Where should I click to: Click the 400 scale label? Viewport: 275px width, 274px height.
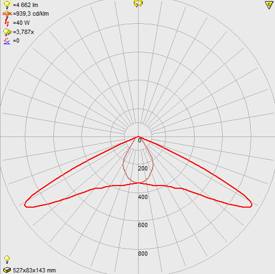pyautogui.click(x=143, y=197)
